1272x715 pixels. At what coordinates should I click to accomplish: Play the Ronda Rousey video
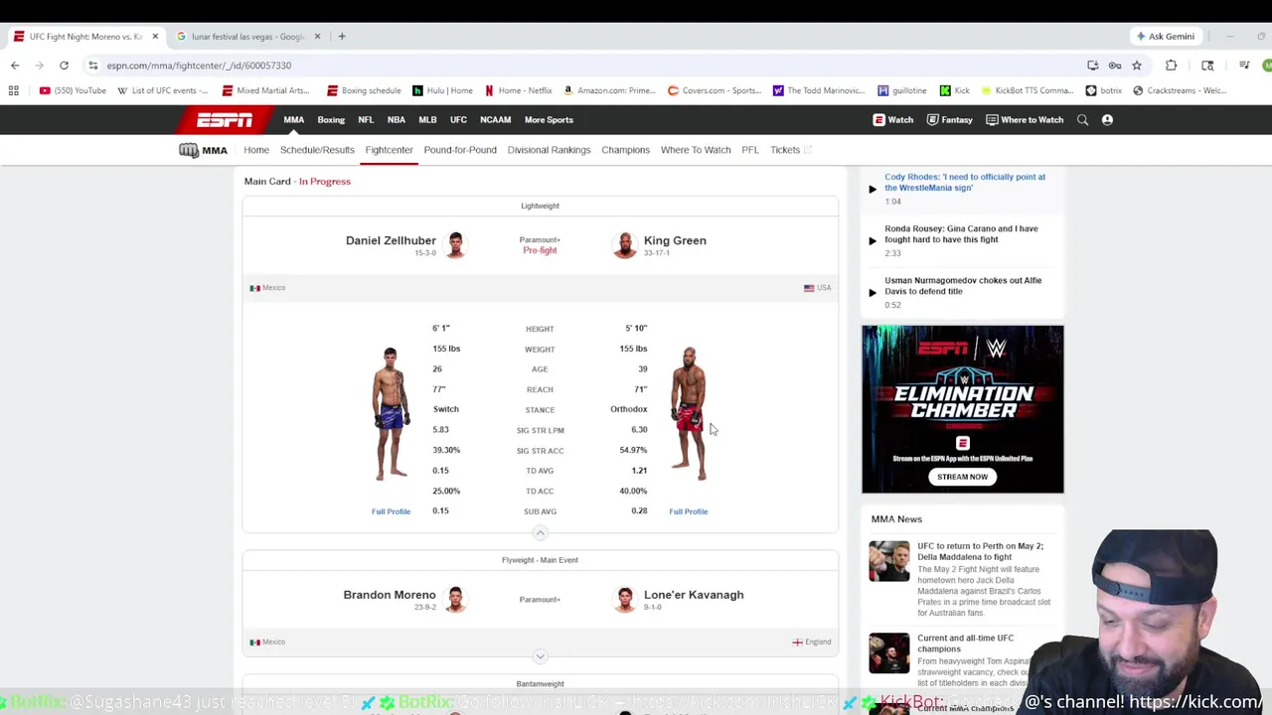(873, 240)
